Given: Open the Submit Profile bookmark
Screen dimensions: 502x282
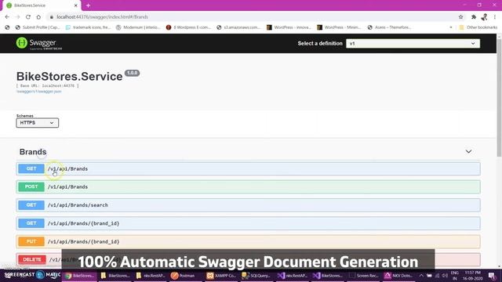Looking at the screenshot, I should [x=38, y=27].
